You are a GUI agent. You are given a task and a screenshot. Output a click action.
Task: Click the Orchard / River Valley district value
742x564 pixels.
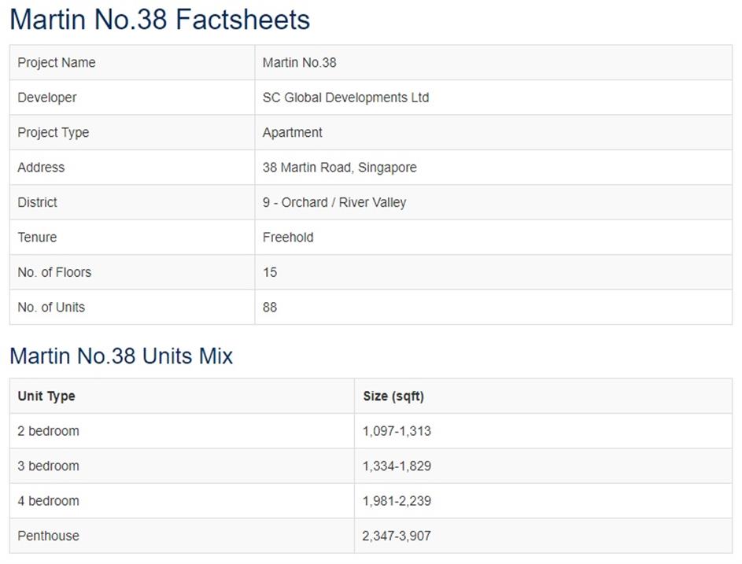click(334, 202)
